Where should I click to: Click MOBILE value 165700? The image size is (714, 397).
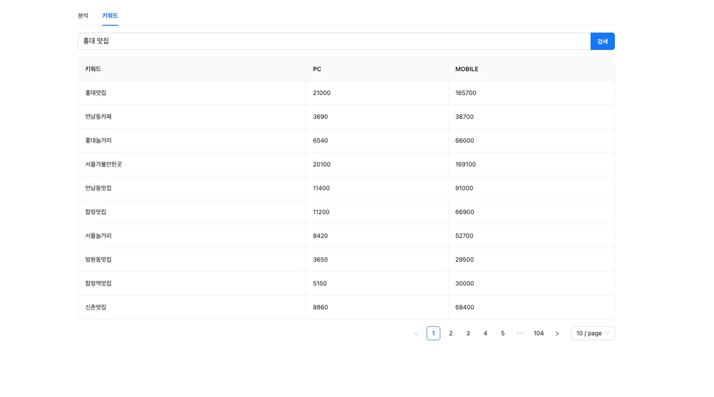466,93
